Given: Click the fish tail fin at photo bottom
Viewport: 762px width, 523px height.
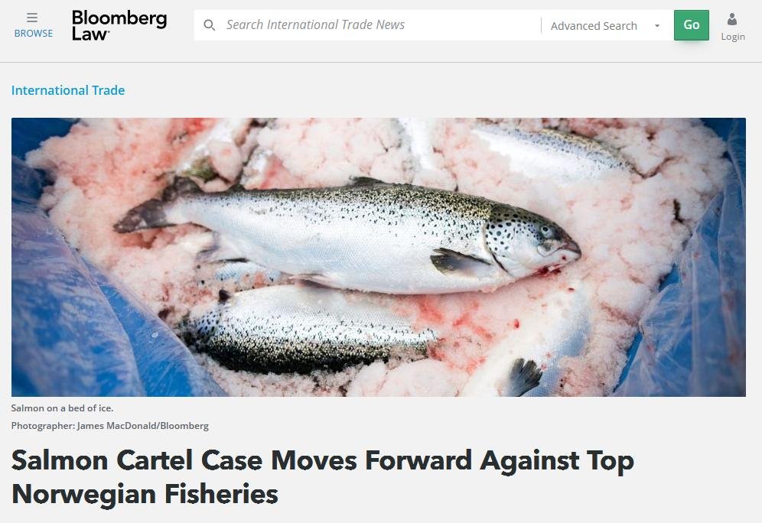Looking at the screenshot, I should [524, 377].
